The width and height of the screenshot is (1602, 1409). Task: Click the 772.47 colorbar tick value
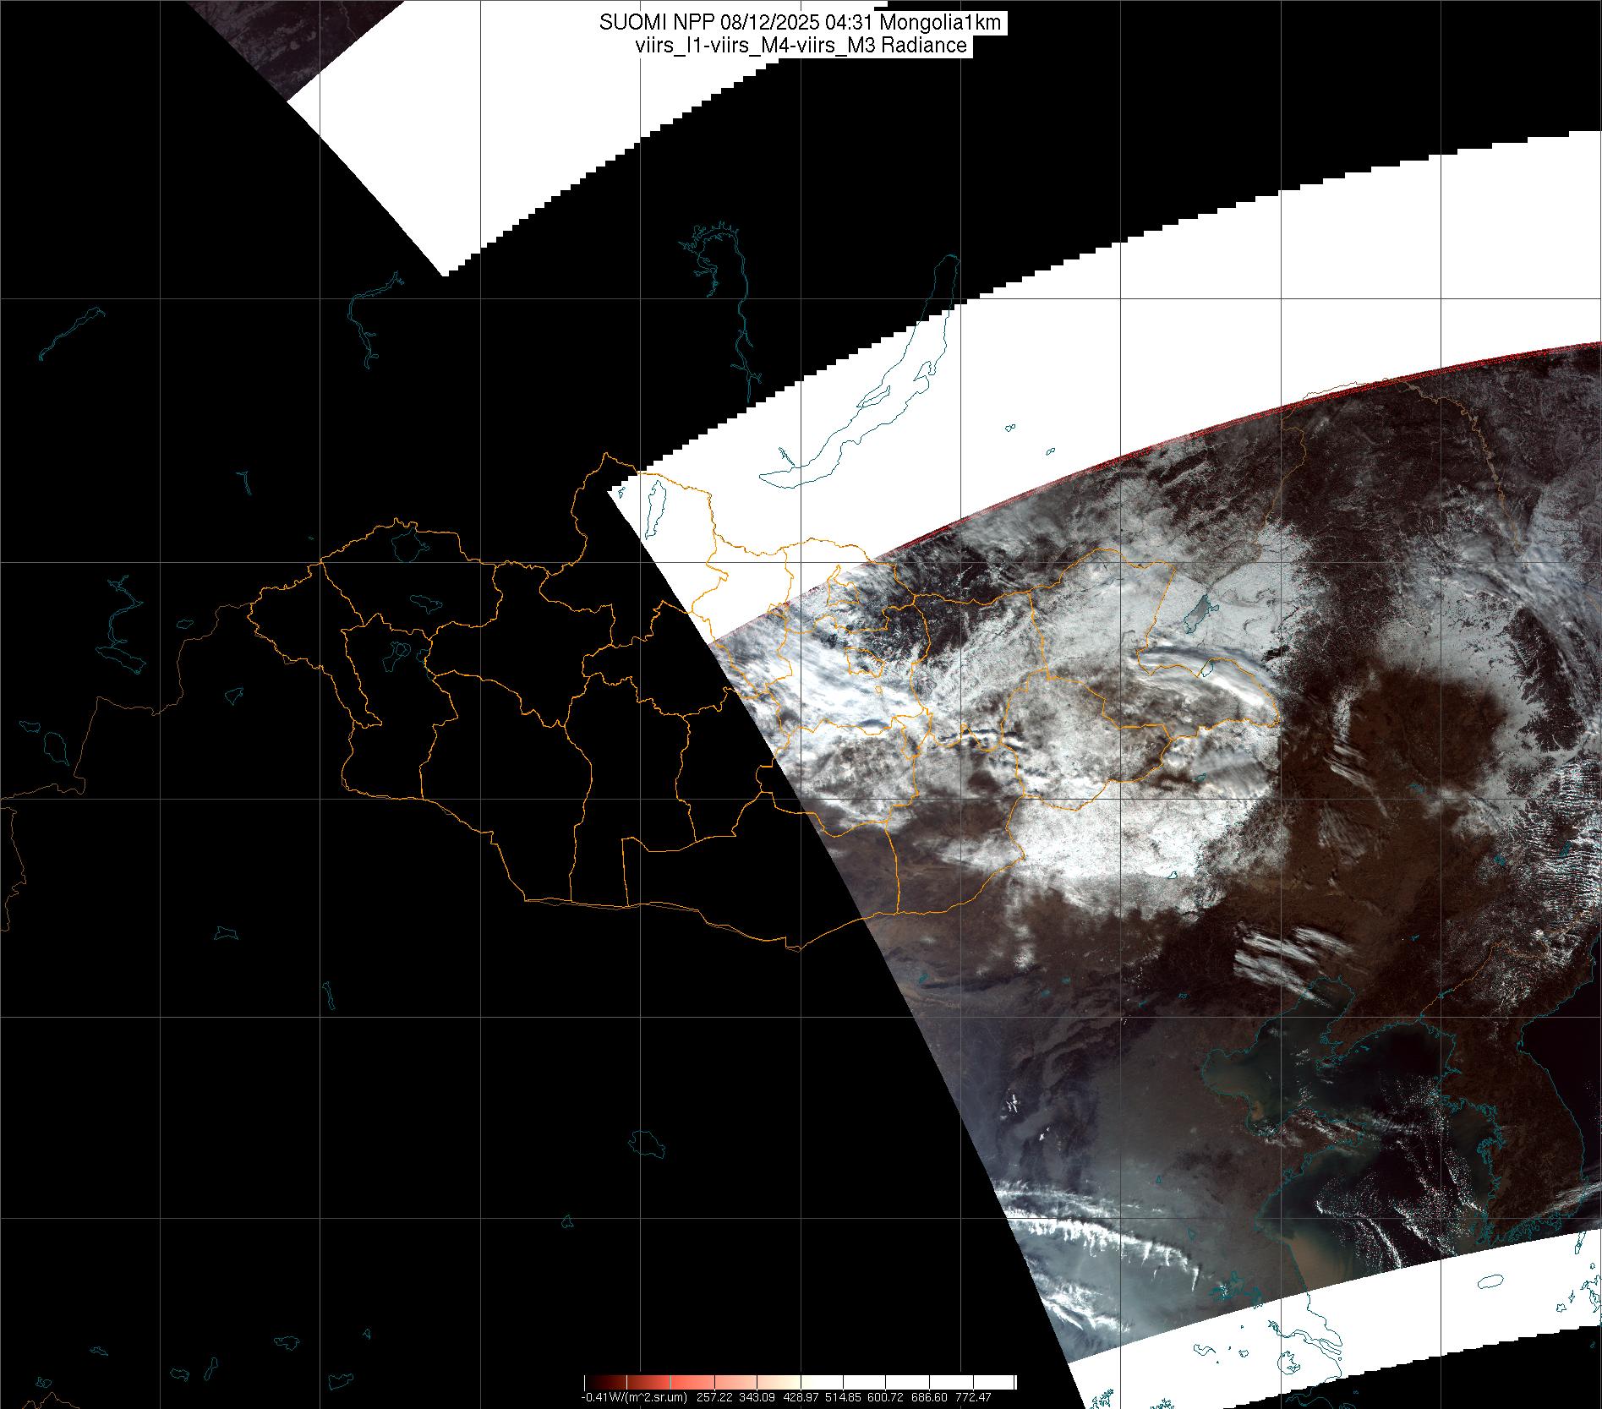point(973,1397)
